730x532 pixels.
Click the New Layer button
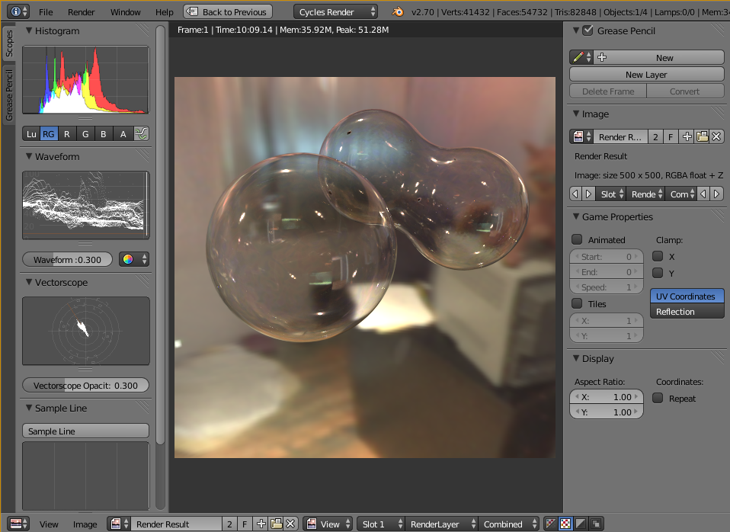pyautogui.click(x=646, y=74)
